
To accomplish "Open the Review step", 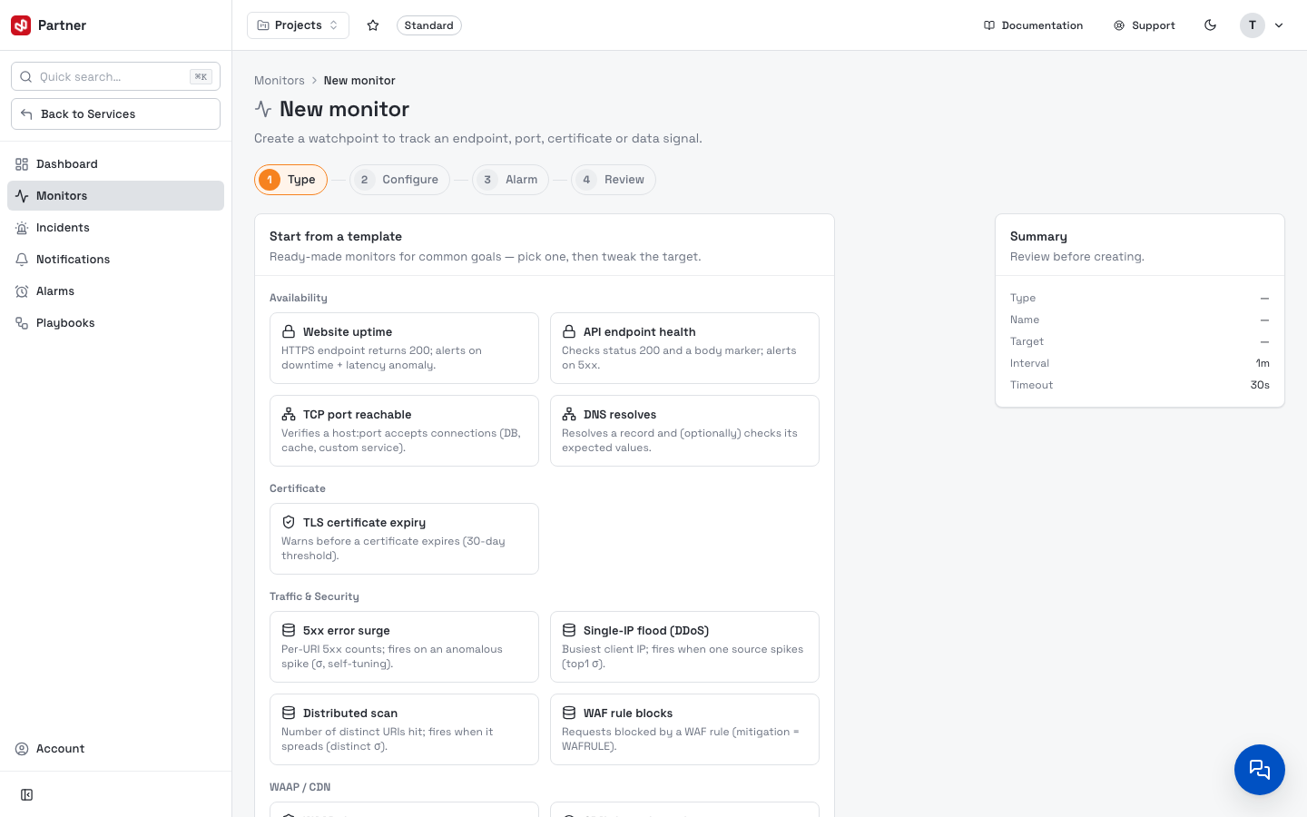I will [614, 180].
